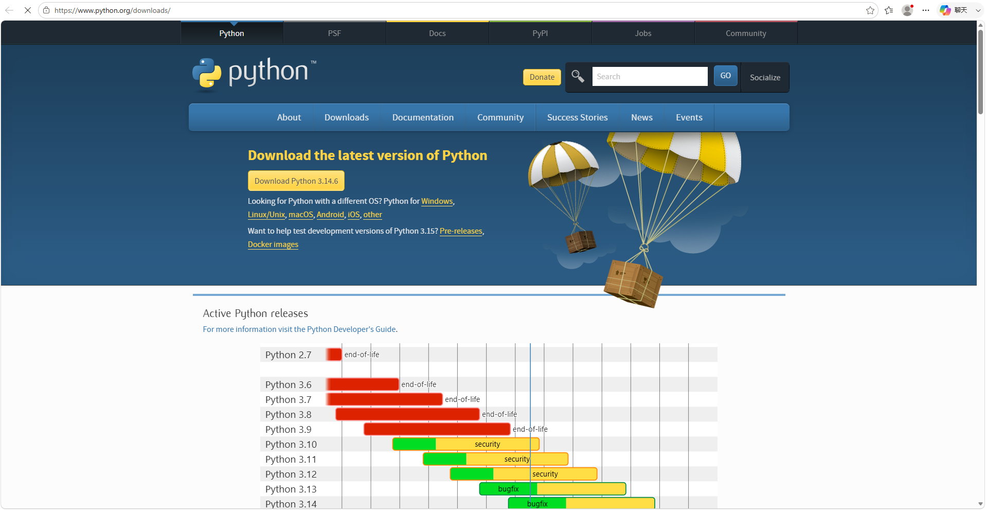Follow the macOS link
Viewport: 986px width, 510px height.
[301, 215]
